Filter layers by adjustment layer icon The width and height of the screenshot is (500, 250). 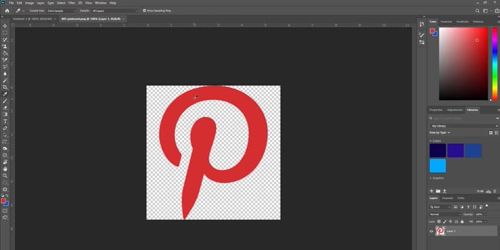coord(462,207)
